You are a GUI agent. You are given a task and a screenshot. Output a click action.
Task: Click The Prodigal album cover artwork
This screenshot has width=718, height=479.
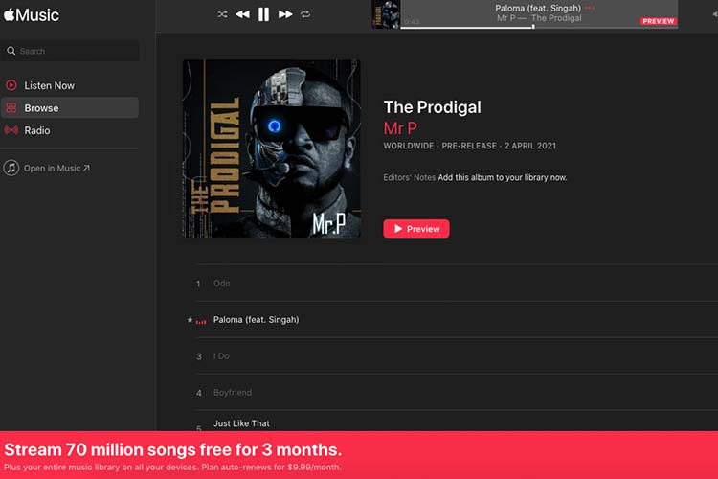pyautogui.click(x=272, y=148)
